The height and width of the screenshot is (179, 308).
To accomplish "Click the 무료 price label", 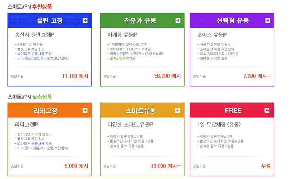I will point(266,166).
